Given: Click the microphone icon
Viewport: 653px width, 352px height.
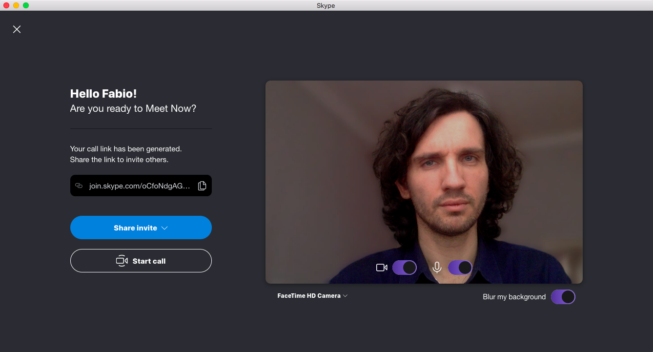Looking at the screenshot, I should point(437,268).
